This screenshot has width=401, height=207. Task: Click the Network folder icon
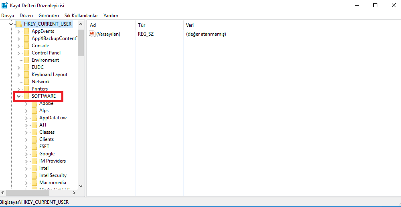(x=26, y=82)
